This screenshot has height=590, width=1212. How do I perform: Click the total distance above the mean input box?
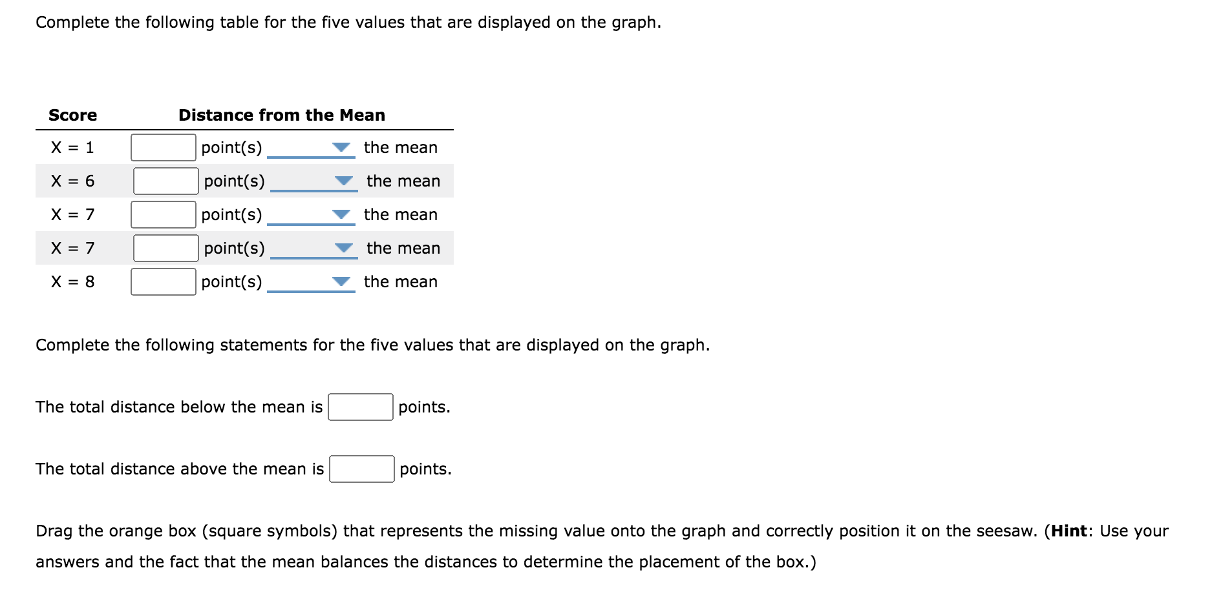point(361,469)
